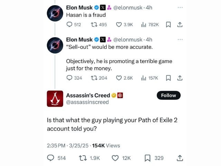This screenshot has height=166, width=221.
Task: Like the "Sell-out" tweet with 2.6K likes
Action: click(x=119, y=78)
